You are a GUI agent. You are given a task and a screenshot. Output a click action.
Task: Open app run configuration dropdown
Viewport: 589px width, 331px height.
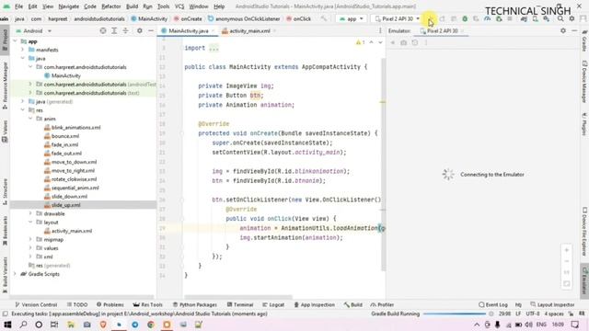(352, 18)
